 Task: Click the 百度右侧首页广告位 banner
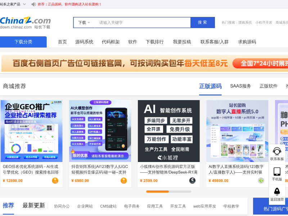pos(144,63)
